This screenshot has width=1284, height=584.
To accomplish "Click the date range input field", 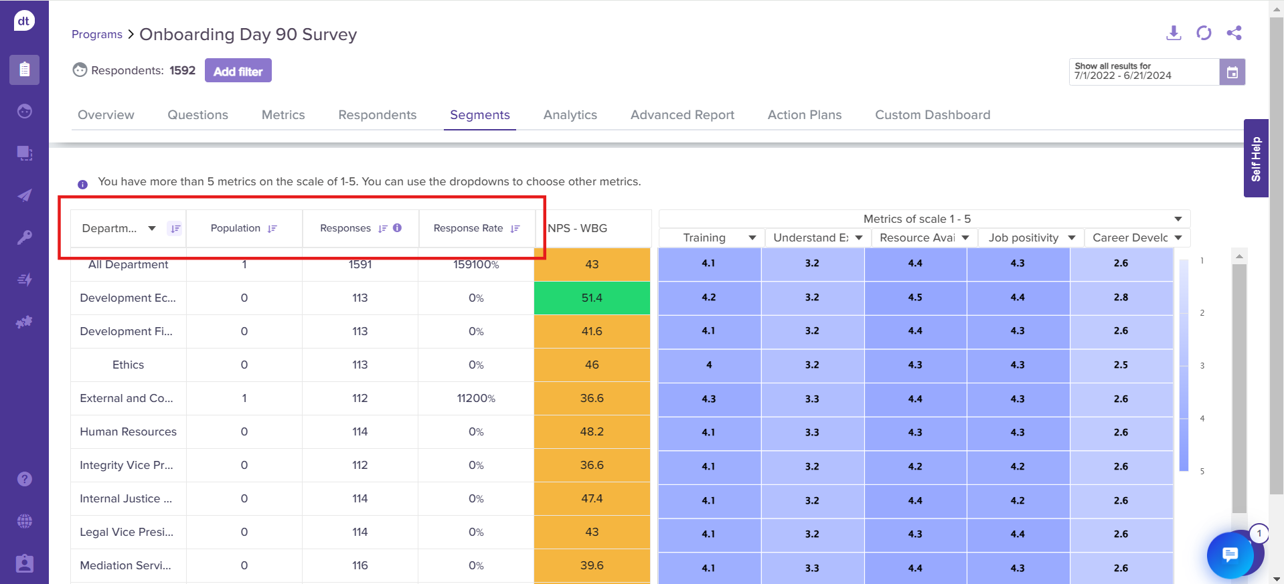I will point(1143,72).
